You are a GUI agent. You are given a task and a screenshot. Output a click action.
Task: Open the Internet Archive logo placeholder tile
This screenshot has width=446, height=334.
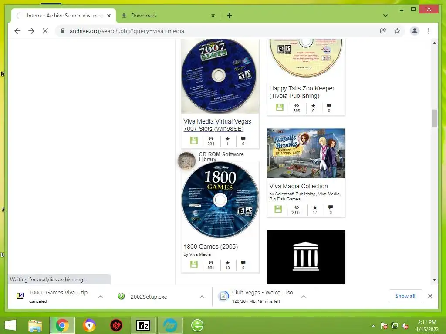point(306,257)
